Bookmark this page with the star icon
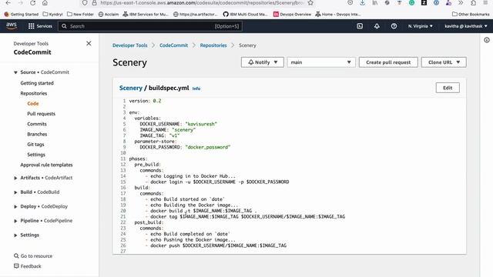493x277 pixels. coord(310,3)
